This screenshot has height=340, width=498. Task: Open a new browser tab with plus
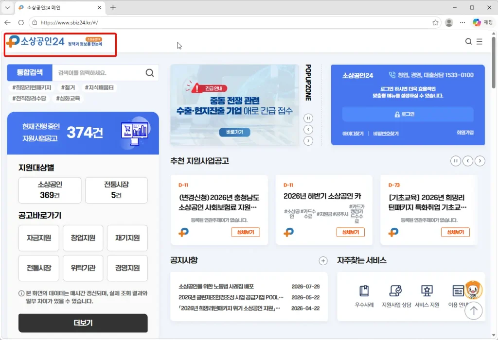point(113,8)
